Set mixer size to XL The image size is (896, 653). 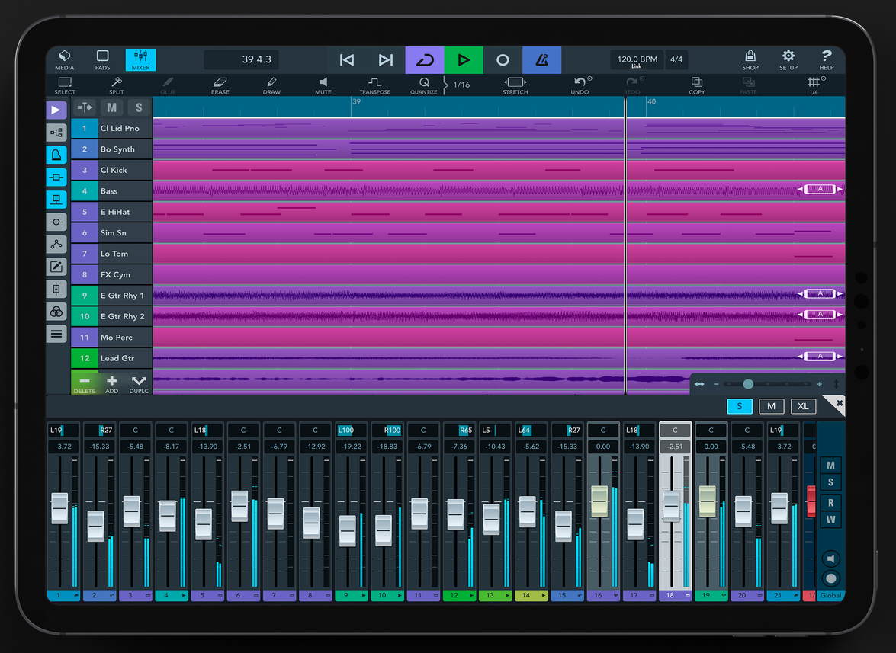coord(803,406)
